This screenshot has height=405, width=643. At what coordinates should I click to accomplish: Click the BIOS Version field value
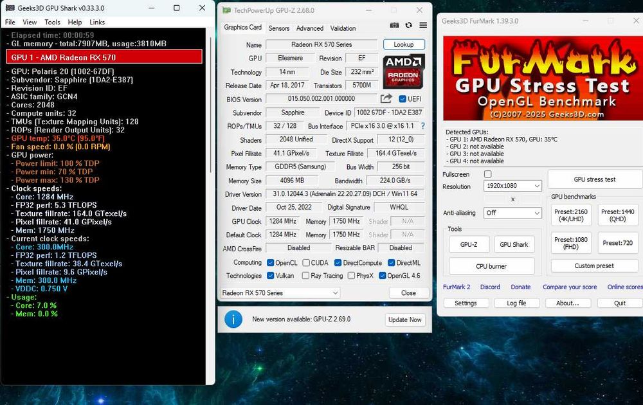tap(321, 98)
